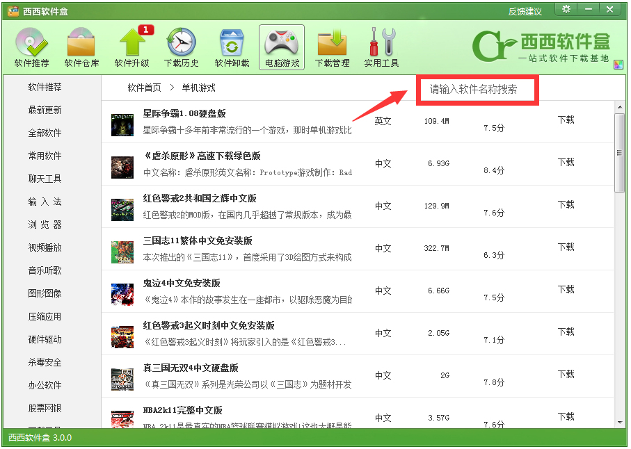This screenshot has width=631, height=449.
Task: Select 最新更新 in the sidebar
Action: (45, 110)
